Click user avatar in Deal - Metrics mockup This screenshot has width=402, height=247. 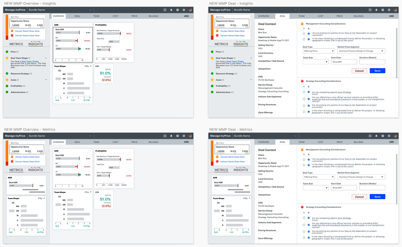[x=395, y=136]
